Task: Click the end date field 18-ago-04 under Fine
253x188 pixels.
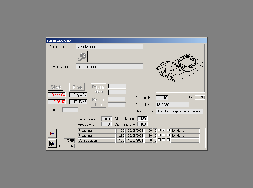Action: pos(78,95)
